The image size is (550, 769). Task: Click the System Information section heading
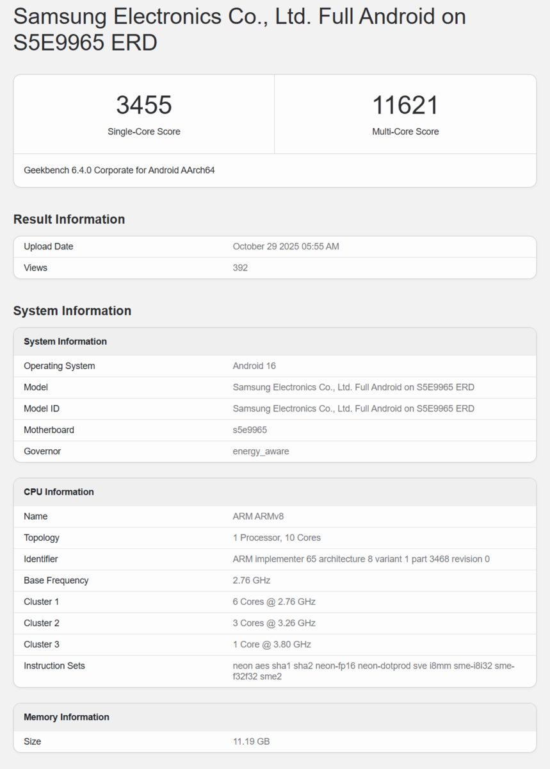pos(72,311)
